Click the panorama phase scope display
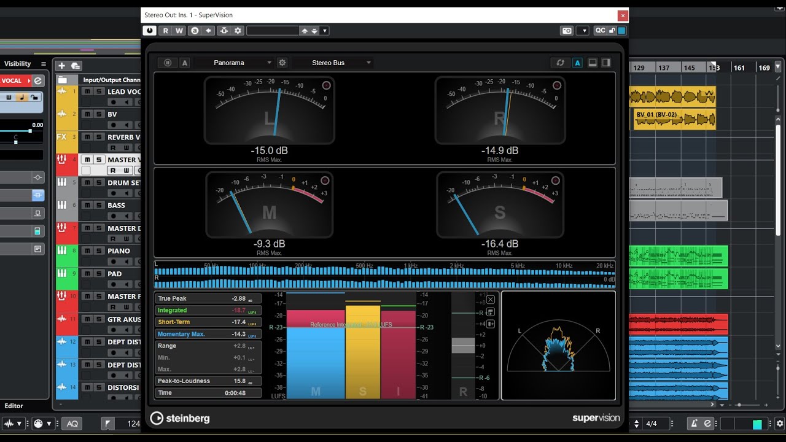The height and width of the screenshot is (442, 786). coord(558,346)
